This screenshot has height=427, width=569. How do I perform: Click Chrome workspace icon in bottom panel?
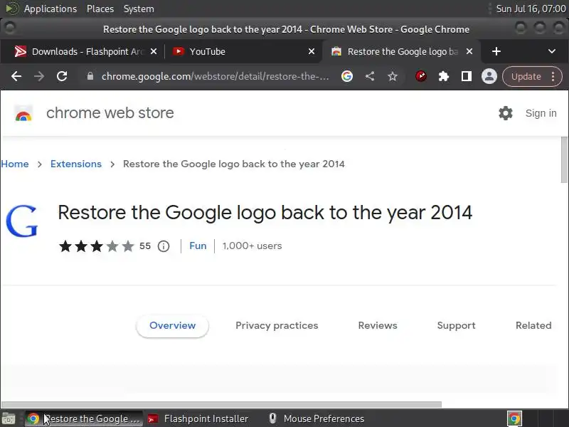click(514, 419)
